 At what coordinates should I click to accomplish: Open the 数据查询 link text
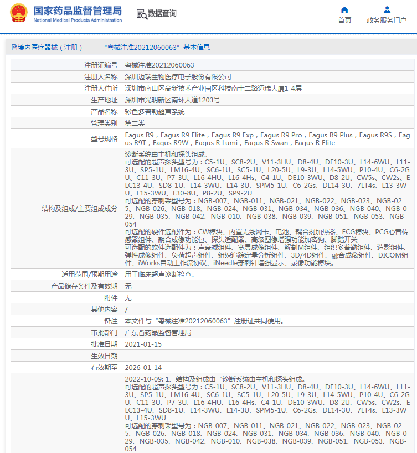(162, 13)
